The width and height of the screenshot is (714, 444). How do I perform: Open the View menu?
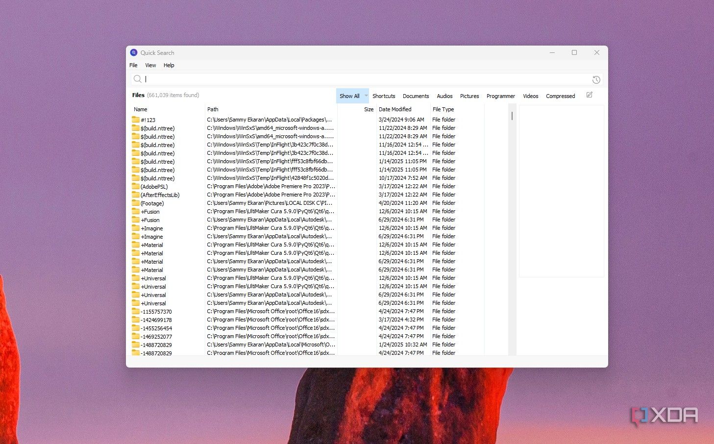(150, 65)
